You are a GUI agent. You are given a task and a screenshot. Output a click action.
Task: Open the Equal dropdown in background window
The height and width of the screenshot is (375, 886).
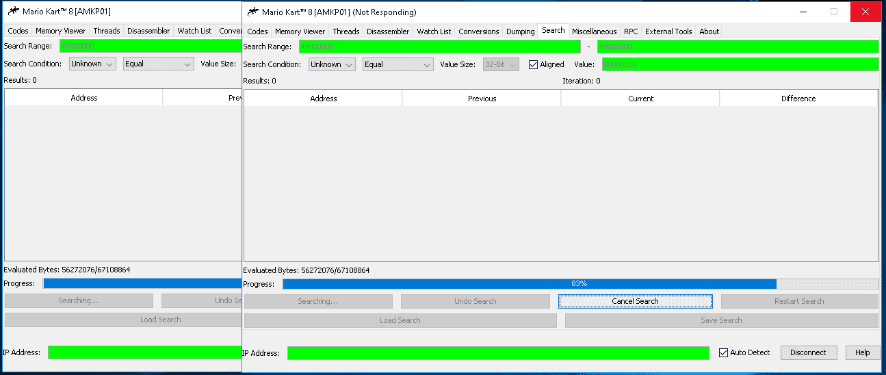pyautogui.click(x=159, y=64)
